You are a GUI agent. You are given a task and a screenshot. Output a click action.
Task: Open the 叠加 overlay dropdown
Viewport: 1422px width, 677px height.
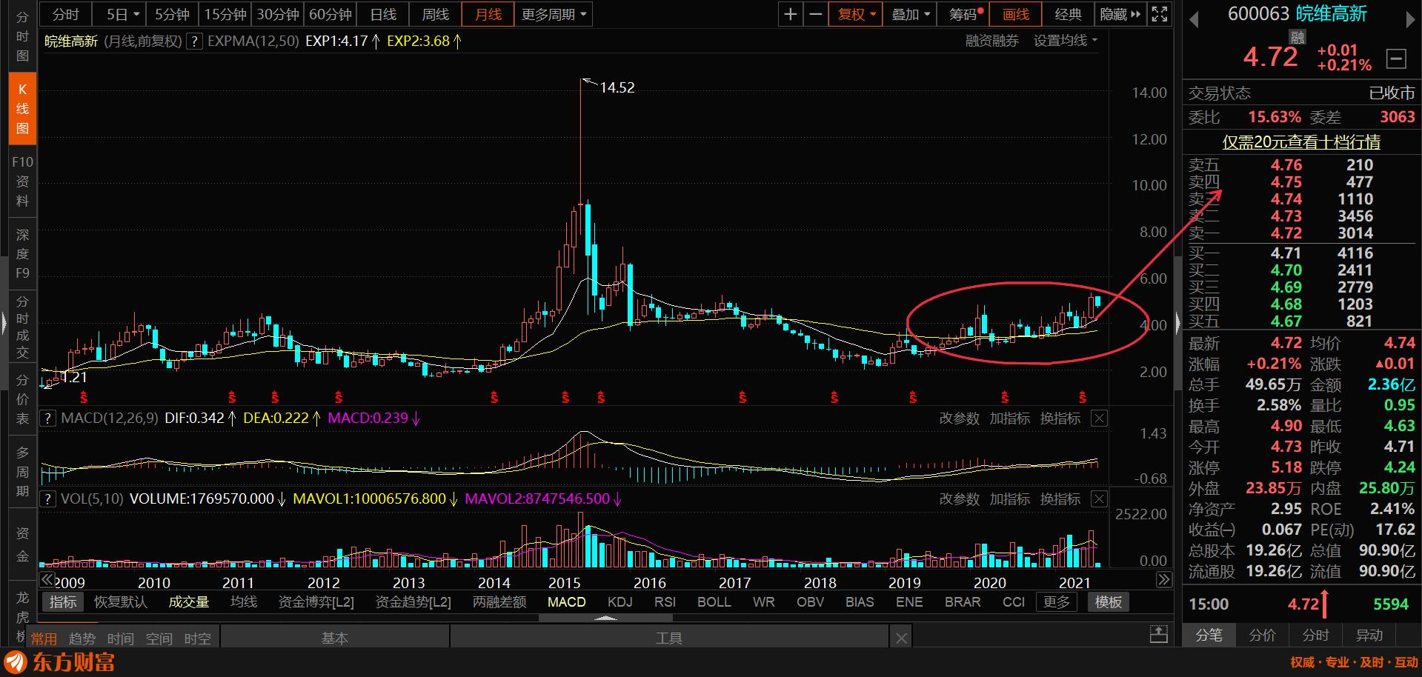coord(910,14)
